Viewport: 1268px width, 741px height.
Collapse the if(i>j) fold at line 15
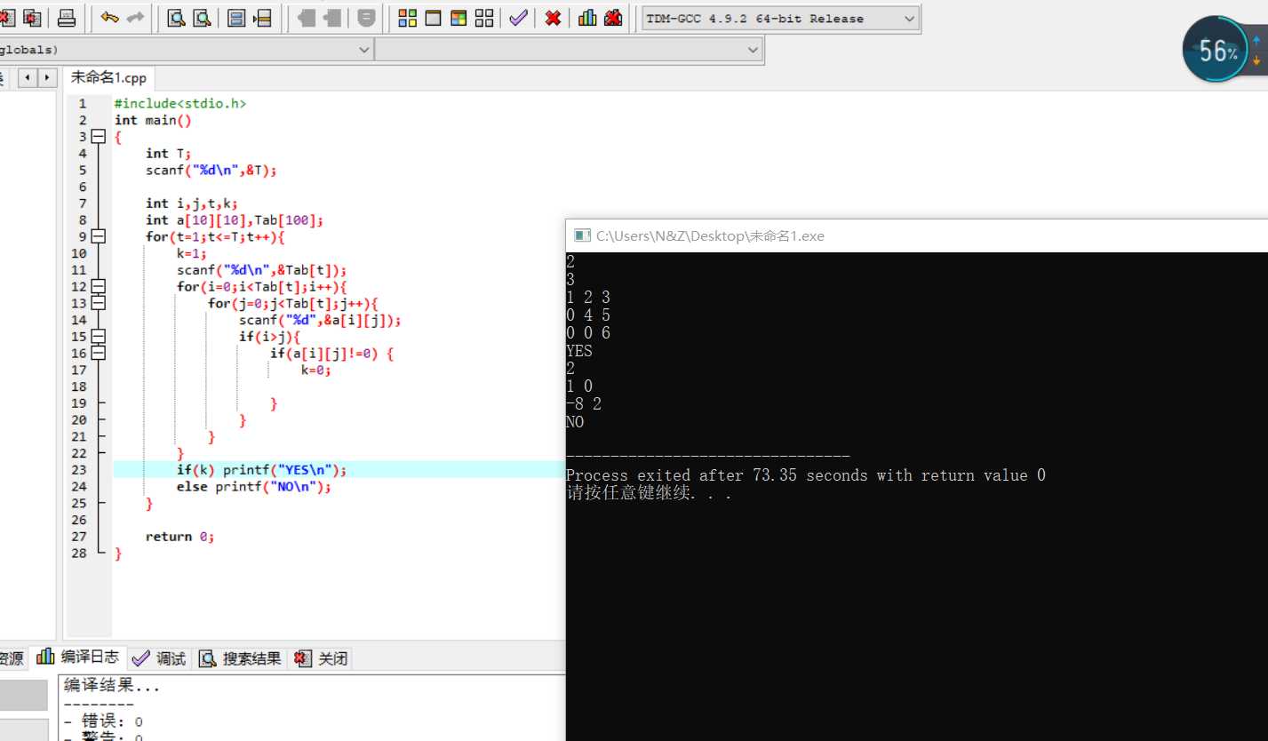tap(98, 336)
